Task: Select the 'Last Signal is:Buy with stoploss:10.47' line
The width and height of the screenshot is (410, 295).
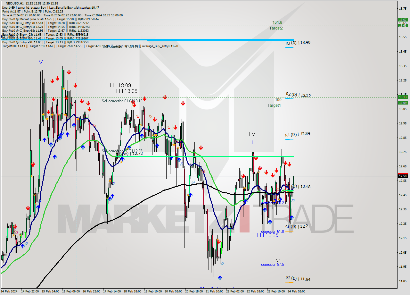Action: tap(74, 7)
